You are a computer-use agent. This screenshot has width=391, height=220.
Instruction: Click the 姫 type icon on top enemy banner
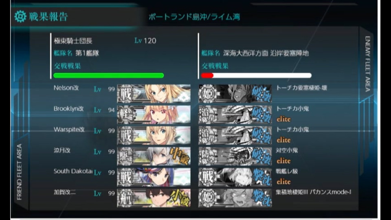point(207,94)
